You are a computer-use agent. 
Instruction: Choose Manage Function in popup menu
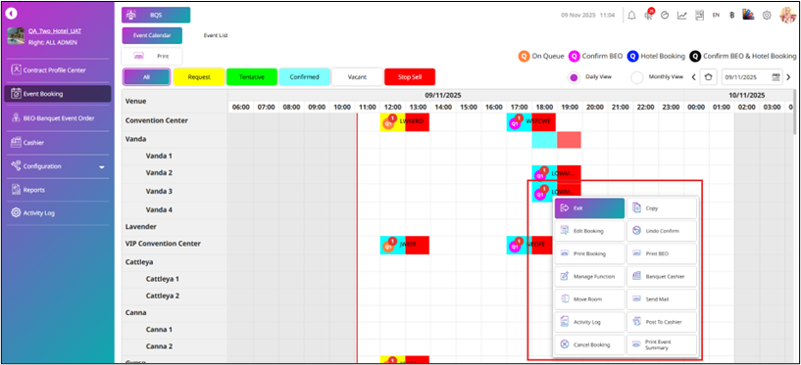tap(589, 277)
